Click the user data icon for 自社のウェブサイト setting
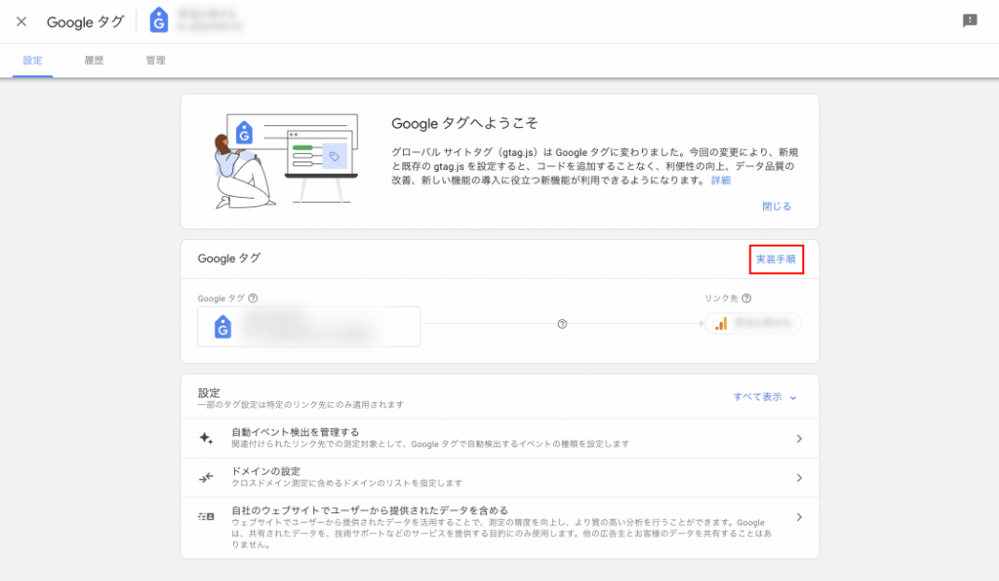 pyautogui.click(x=205, y=517)
